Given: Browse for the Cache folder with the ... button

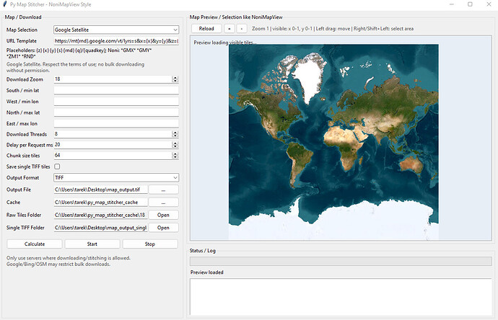Looking at the screenshot, I should (163, 203).
